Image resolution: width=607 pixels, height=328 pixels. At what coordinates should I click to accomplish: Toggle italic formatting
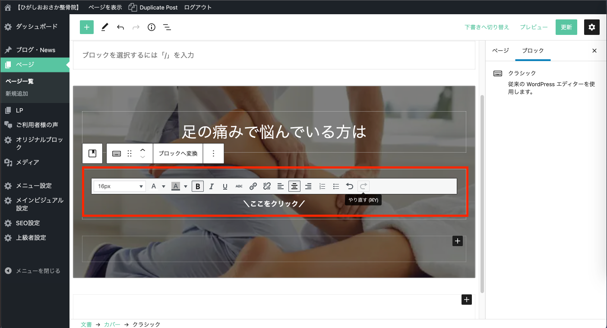pos(212,186)
